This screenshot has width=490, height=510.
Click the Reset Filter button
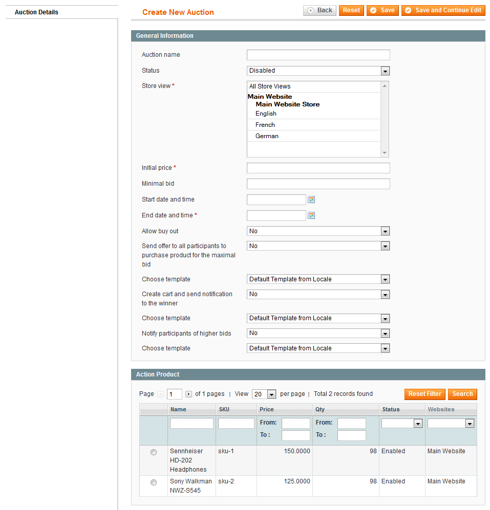point(424,394)
